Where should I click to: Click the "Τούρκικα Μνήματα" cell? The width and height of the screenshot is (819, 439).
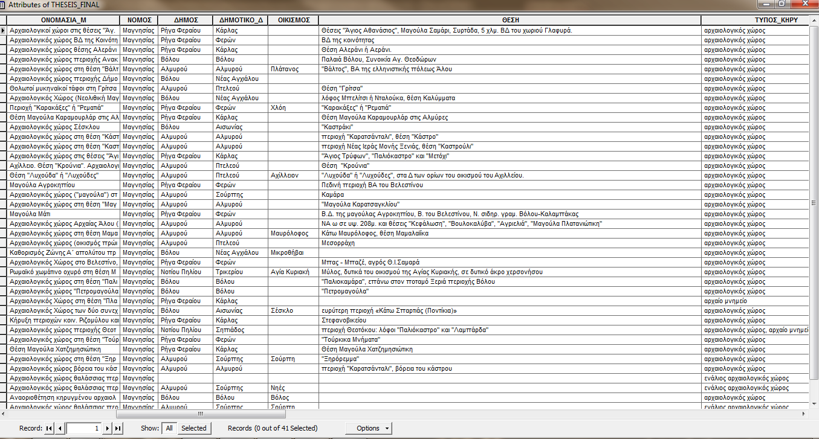click(510, 339)
